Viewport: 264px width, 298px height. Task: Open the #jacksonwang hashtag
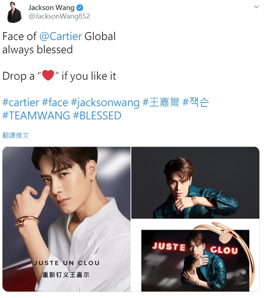coord(105,103)
